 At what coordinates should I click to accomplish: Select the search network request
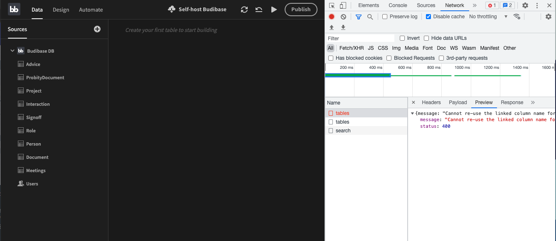pyautogui.click(x=366, y=131)
